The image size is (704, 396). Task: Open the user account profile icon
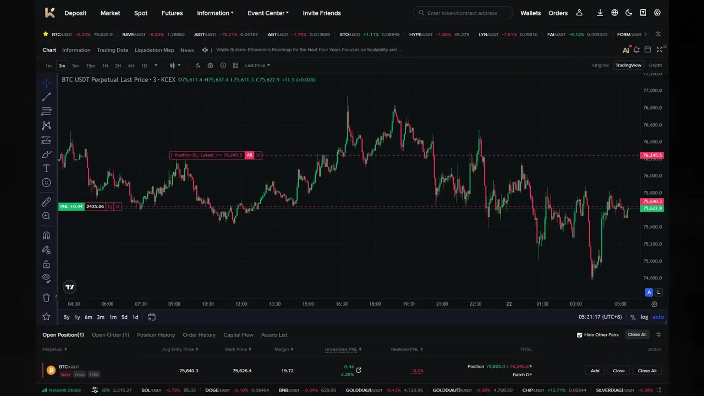point(579,13)
